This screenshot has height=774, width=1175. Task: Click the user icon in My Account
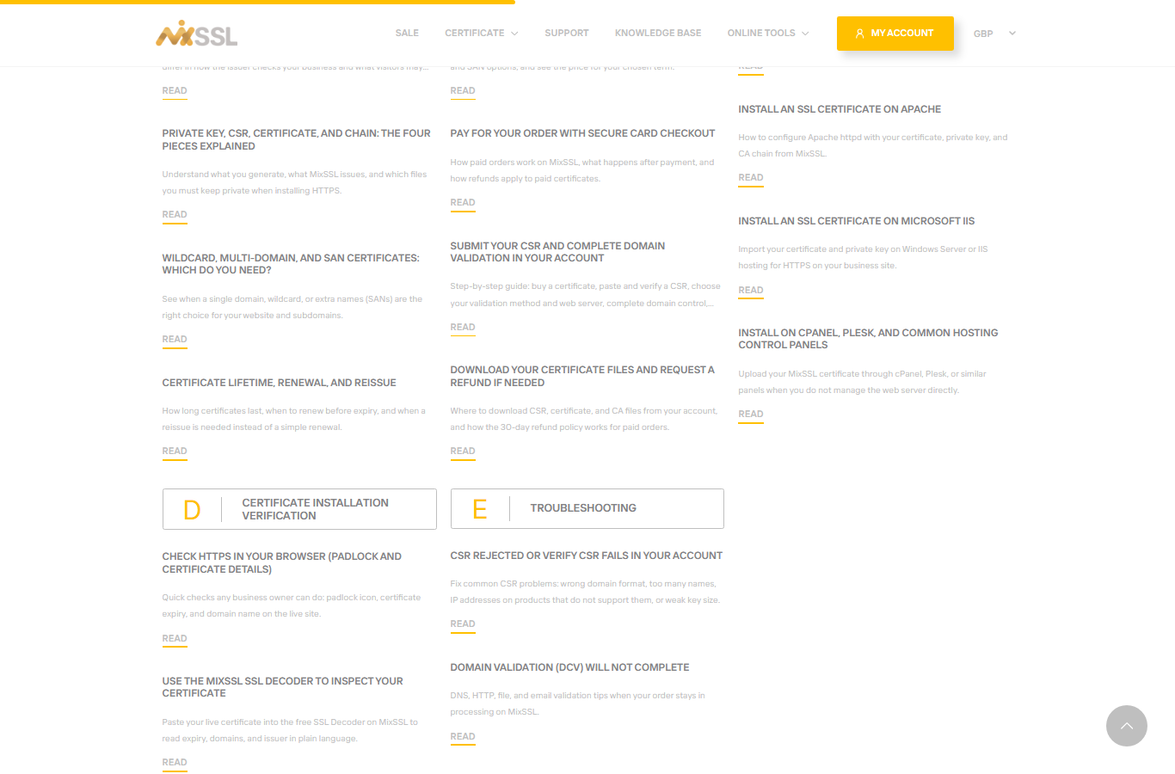pos(859,34)
